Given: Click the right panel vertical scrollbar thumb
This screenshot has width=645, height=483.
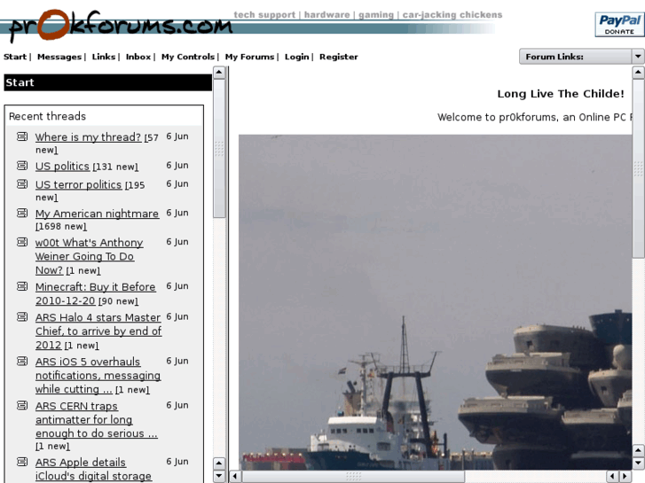Looking at the screenshot, I should click(x=638, y=168).
